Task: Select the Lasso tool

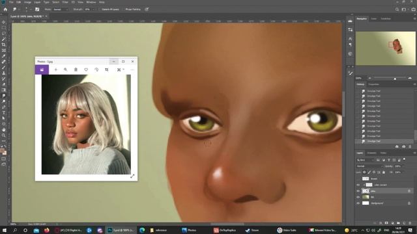Action: click(x=4, y=33)
